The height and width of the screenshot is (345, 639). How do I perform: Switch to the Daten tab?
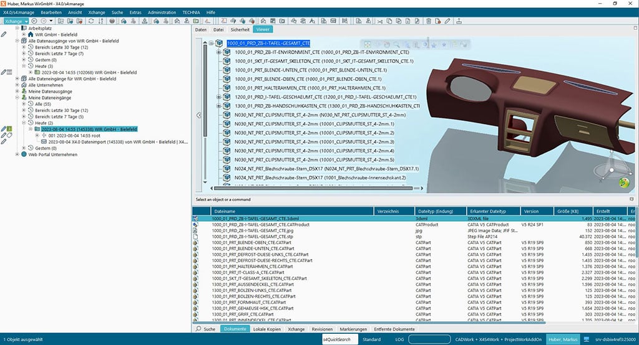[x=200, y=29]
